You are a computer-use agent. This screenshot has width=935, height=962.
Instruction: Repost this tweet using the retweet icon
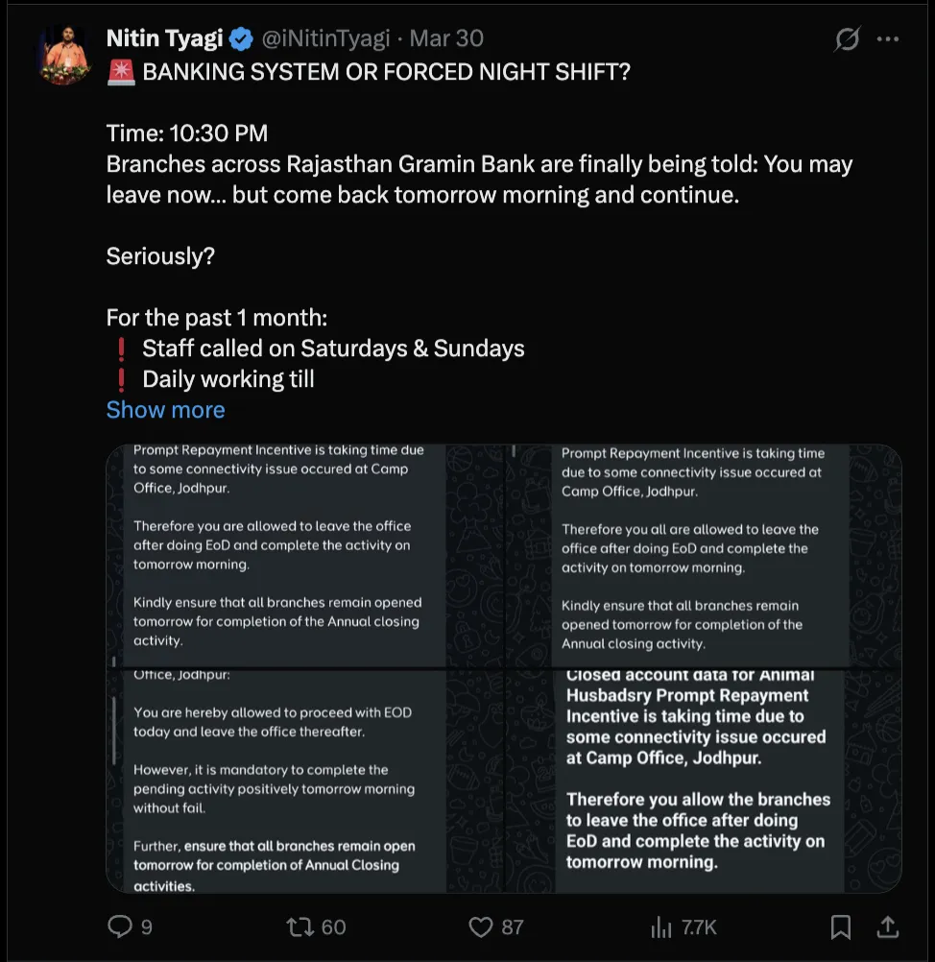pos(300,926)
